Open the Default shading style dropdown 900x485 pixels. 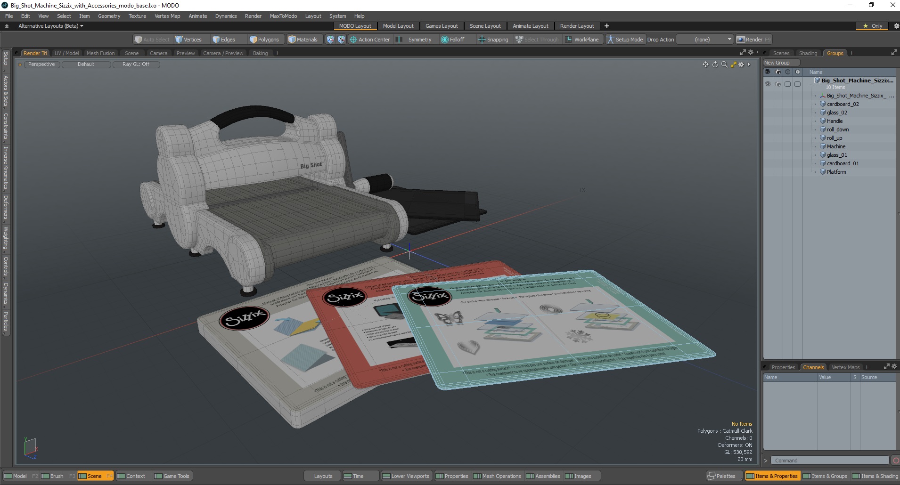(x=86, y=64)
